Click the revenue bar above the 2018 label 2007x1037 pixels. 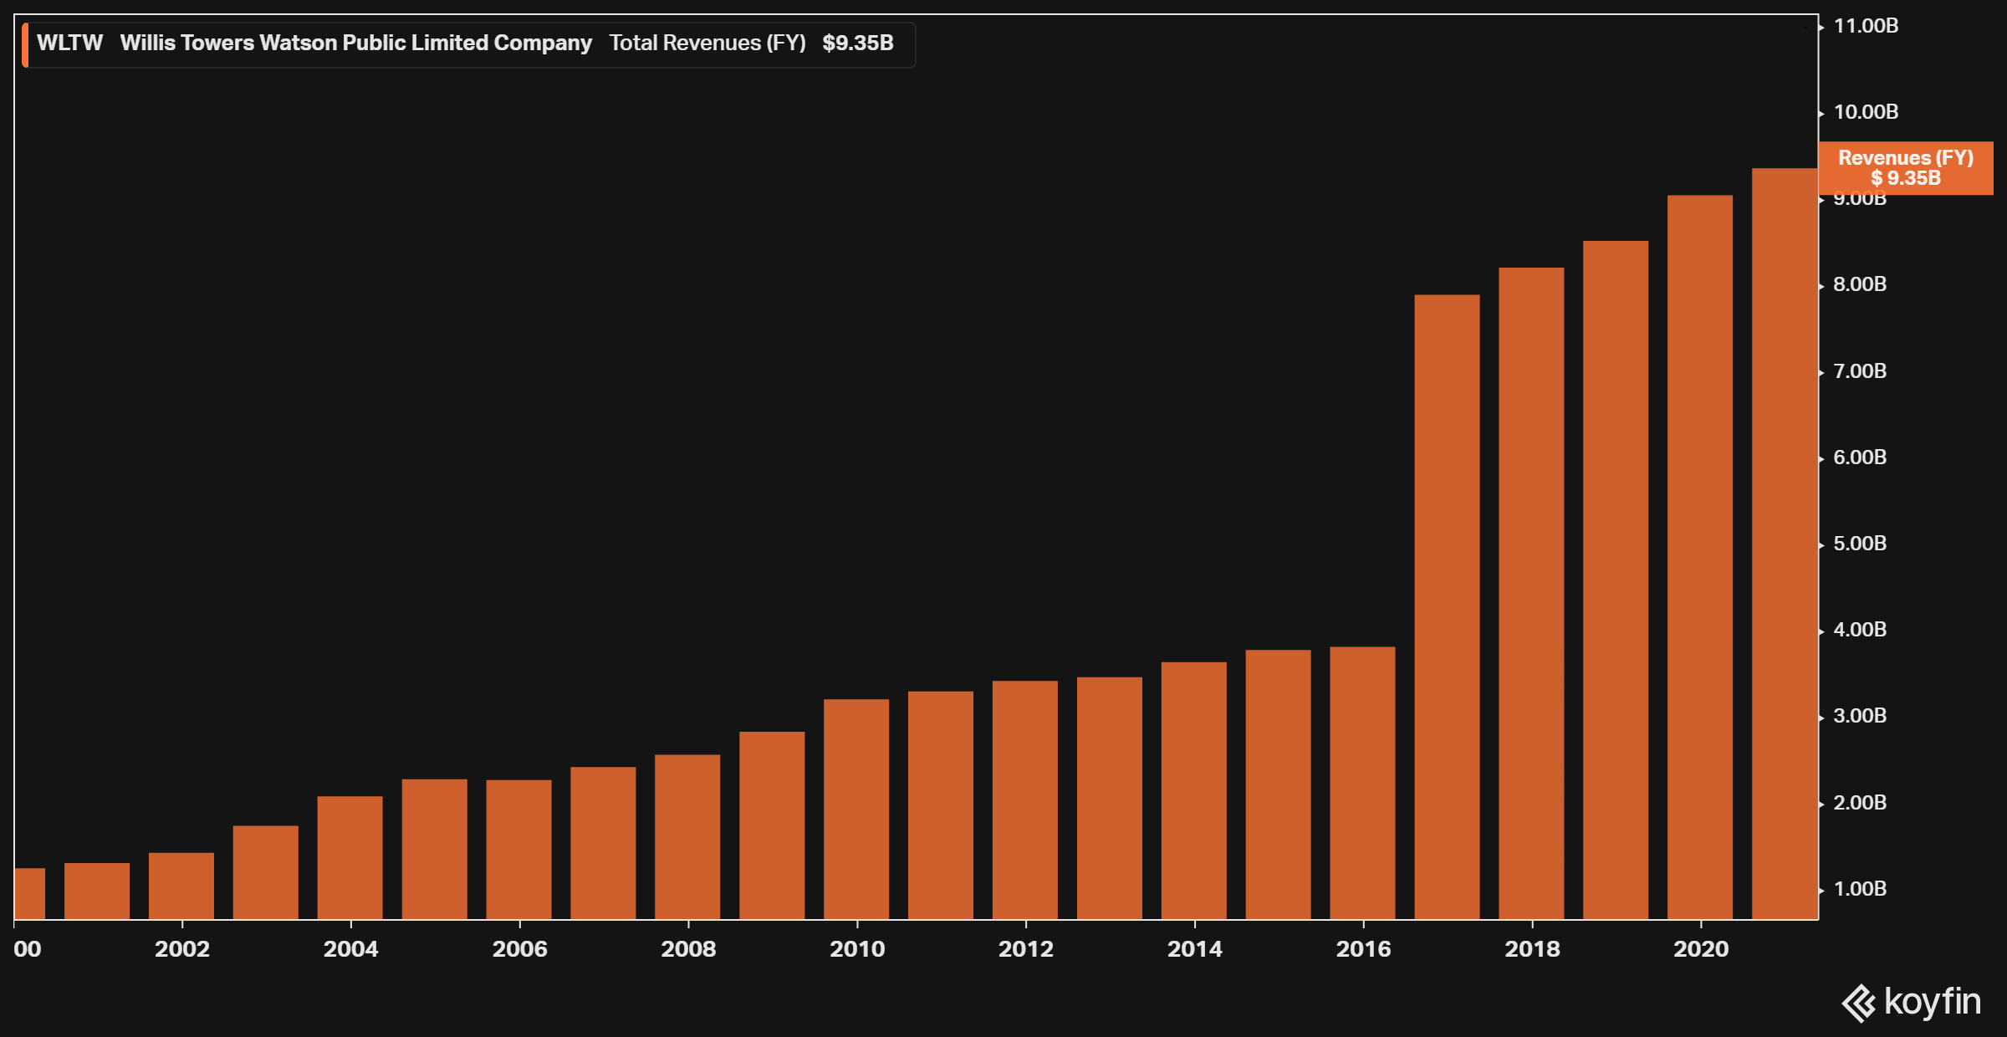[1531, 593]
